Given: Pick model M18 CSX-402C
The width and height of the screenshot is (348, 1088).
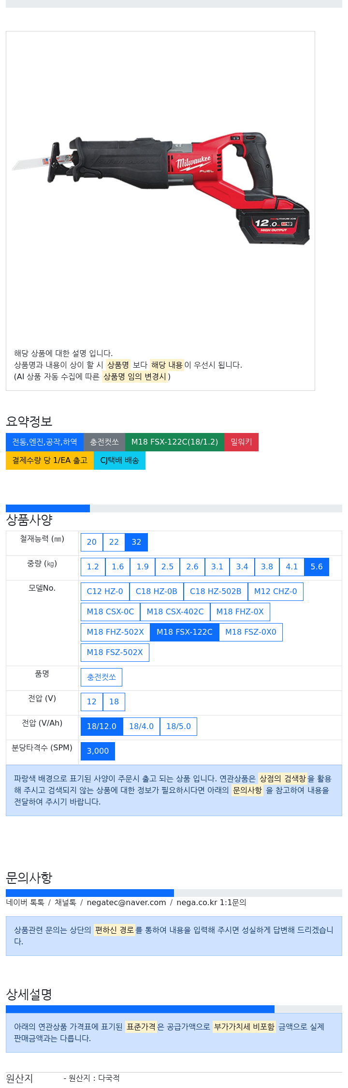Looking at the screenshot, I should click(x=175, y=612).
